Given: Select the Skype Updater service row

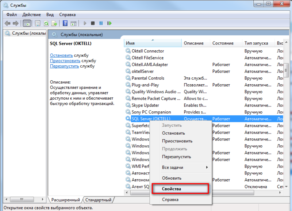Looking at the screenshot, I should (x=204, y=105).
